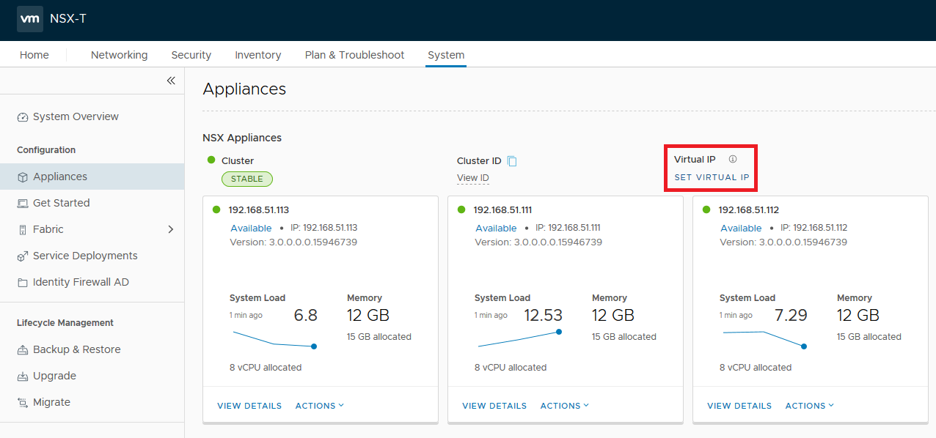The height and width of the screenshot is (438, 936).
Task: Open Identity Firewall AD settings
Action: pos(81,282)
